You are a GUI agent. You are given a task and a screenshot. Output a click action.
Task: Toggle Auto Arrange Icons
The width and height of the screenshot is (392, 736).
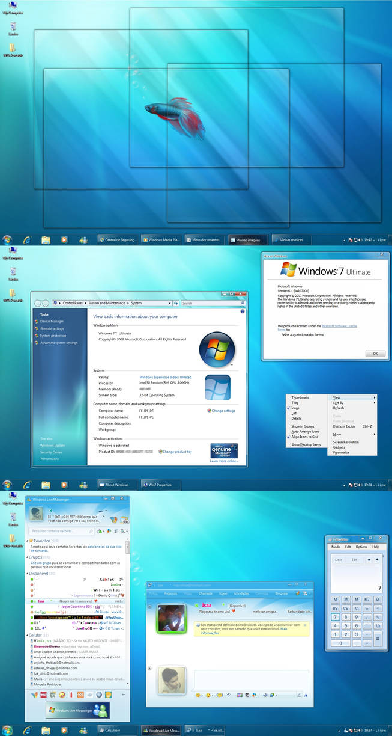pyautogui.click(x=306, y=432)
